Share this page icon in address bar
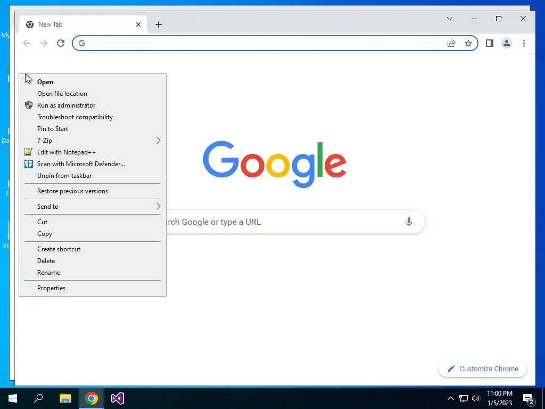The height and width of the screenshot is (409, 545). point(451,43)
